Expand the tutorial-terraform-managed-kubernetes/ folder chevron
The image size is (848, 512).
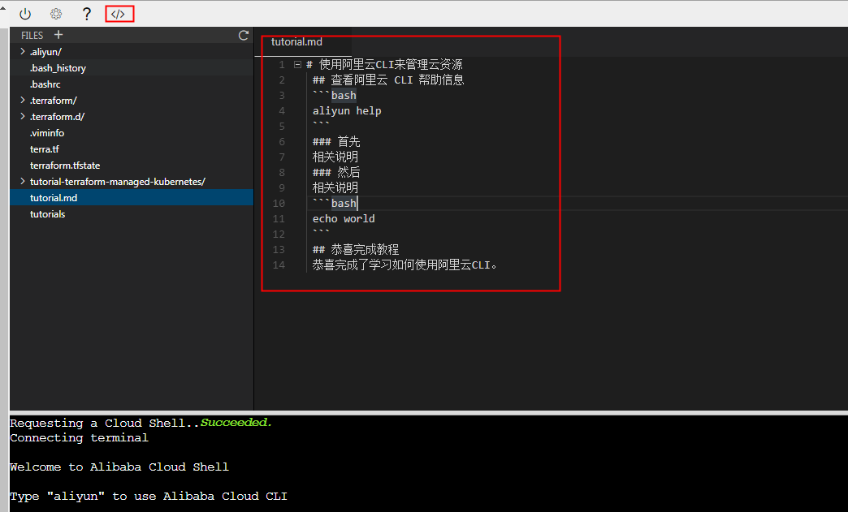pyautogui.click(x=22, y=181)
